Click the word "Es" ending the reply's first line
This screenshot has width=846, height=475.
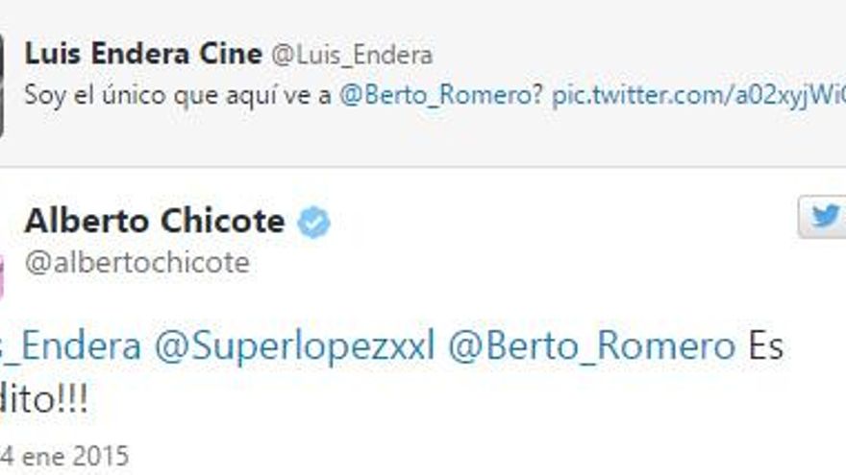(766, 346)
